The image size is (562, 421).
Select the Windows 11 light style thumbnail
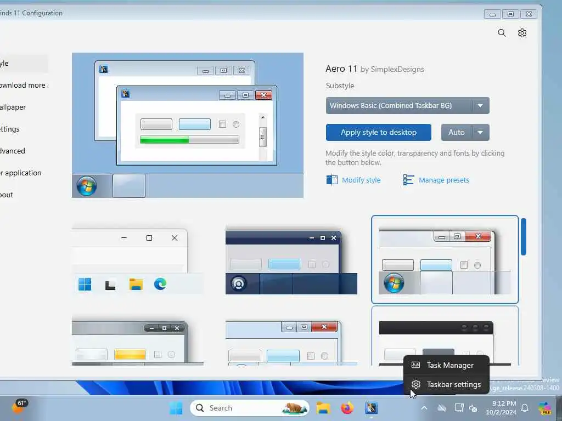(x=138, y=261)
